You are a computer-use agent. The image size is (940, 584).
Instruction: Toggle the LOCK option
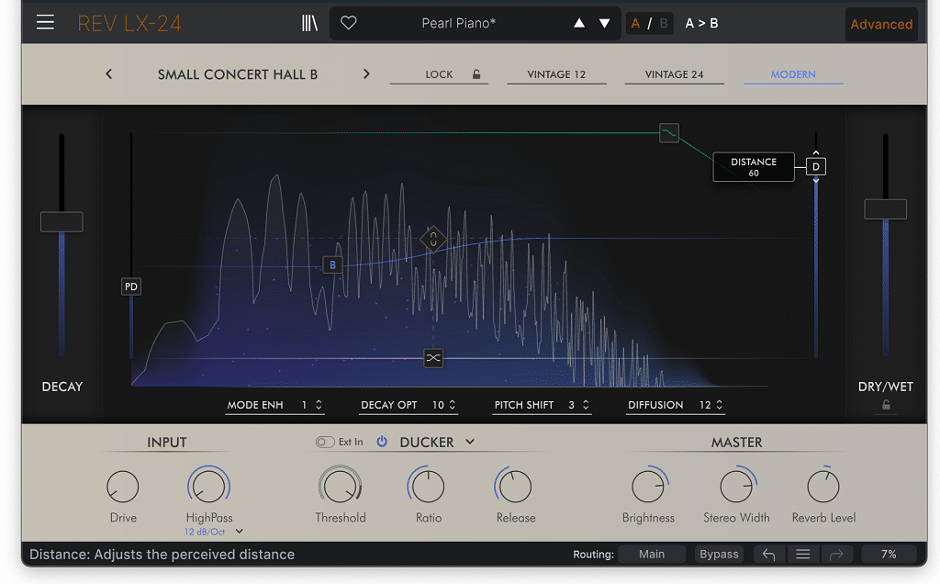point(439,74)
